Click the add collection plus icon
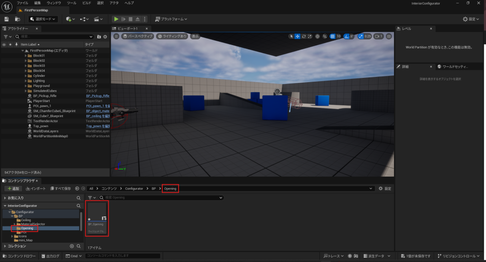 click(72, 246)
